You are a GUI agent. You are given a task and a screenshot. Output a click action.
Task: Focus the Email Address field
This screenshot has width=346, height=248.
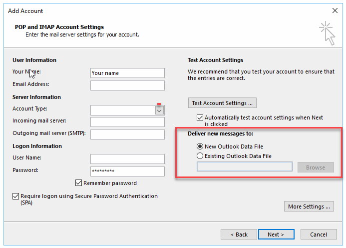pyautogui.click(x=127, y=85)
